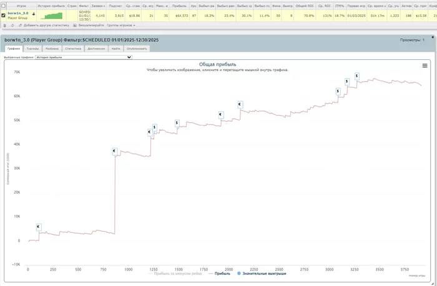Image resolution: width=437 pixels, height=286 pixels.
Task: Click the 'Просмотры: 1' views label
Action: (x=412, y=40)
